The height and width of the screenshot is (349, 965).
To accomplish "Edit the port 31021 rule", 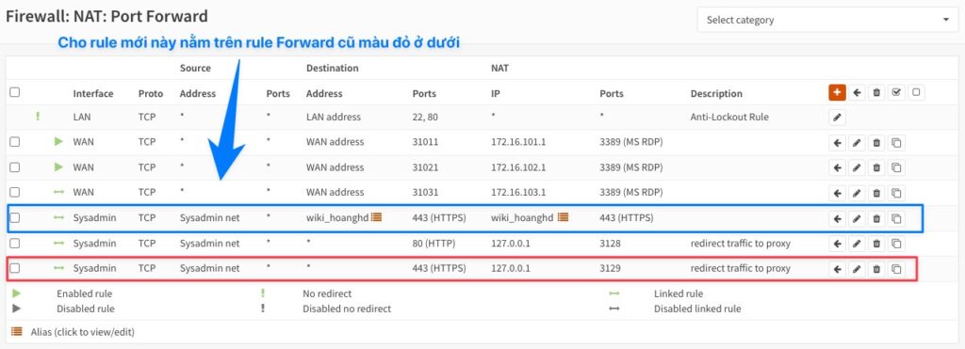I will [857, 167].
